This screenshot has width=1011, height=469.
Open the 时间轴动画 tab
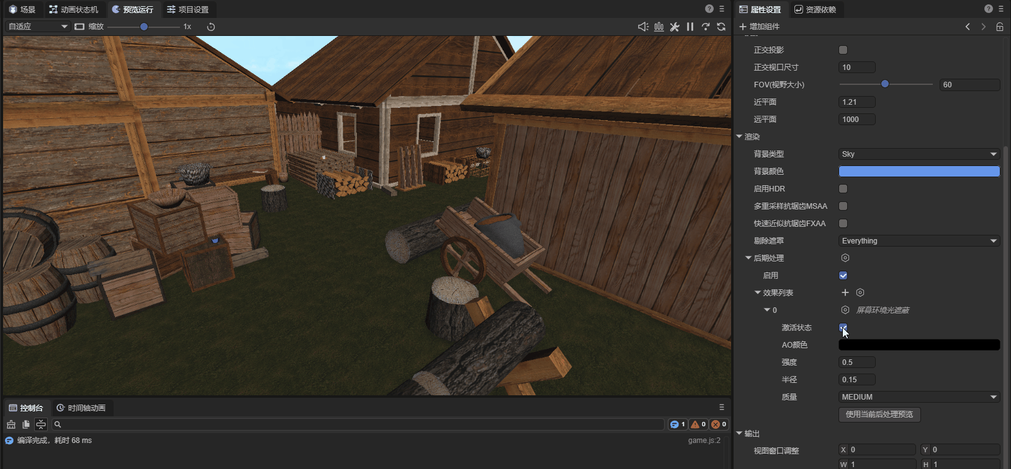[81, 408]
